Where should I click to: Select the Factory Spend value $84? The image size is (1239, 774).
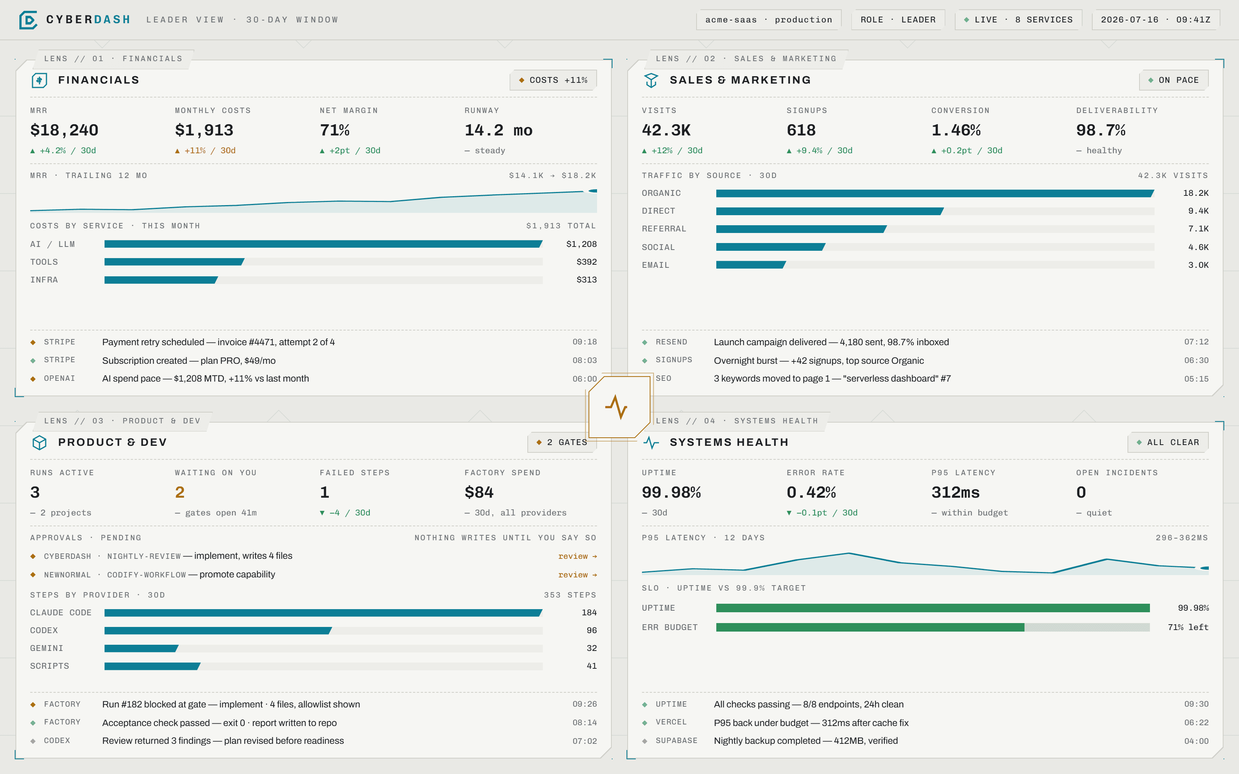479,492
